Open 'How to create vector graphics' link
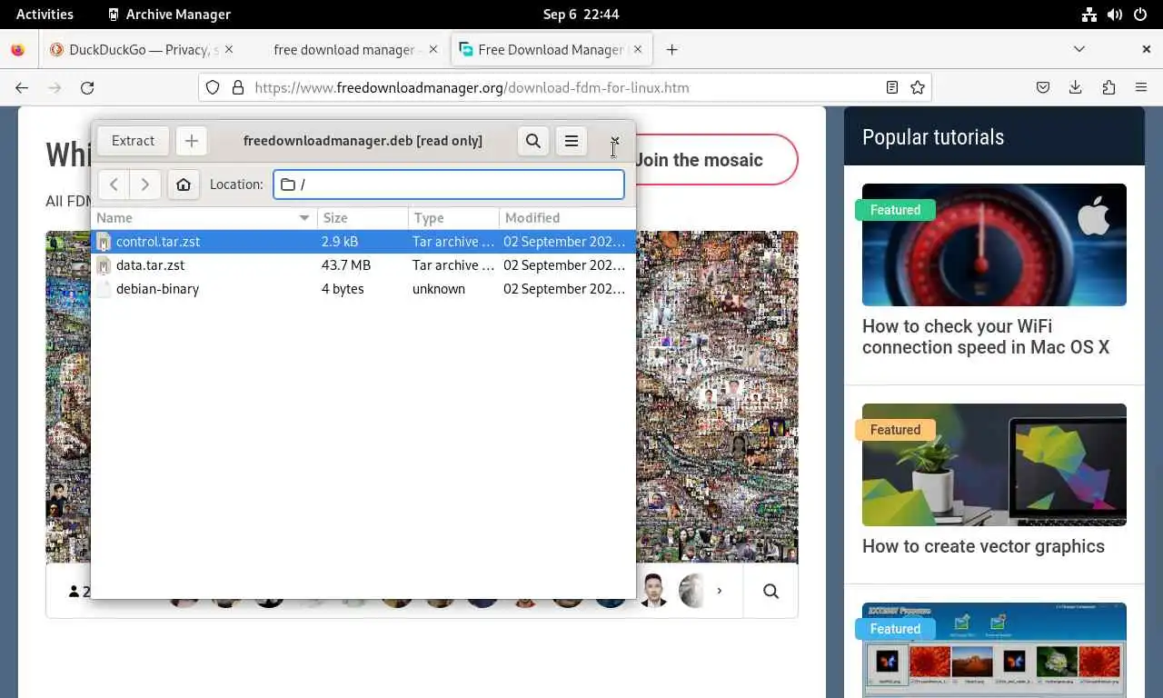 pyautogui.click(x=983, y=546)
